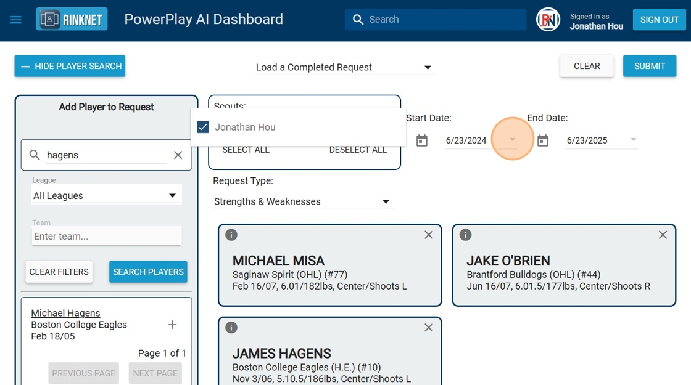Click the Clear button
Screen dimensions: 691x385
(587, 66)
